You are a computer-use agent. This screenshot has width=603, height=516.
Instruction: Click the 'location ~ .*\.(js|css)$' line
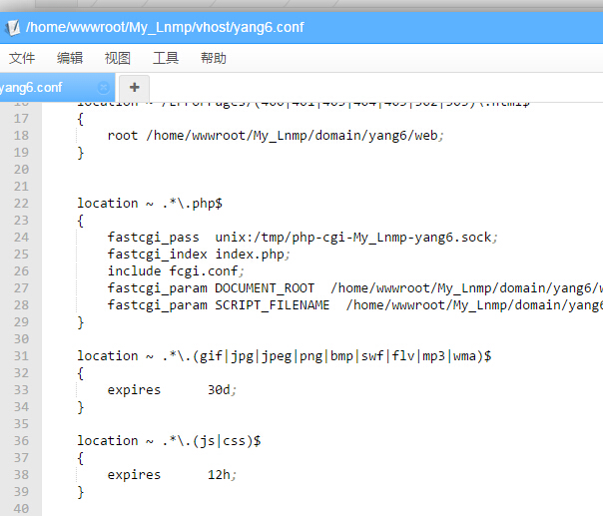point(170,440)
